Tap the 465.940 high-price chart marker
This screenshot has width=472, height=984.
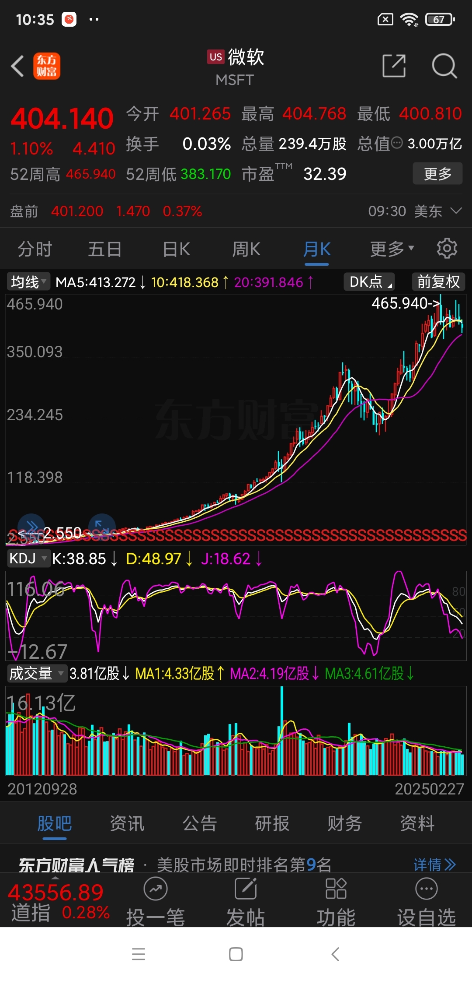(406, 303)
